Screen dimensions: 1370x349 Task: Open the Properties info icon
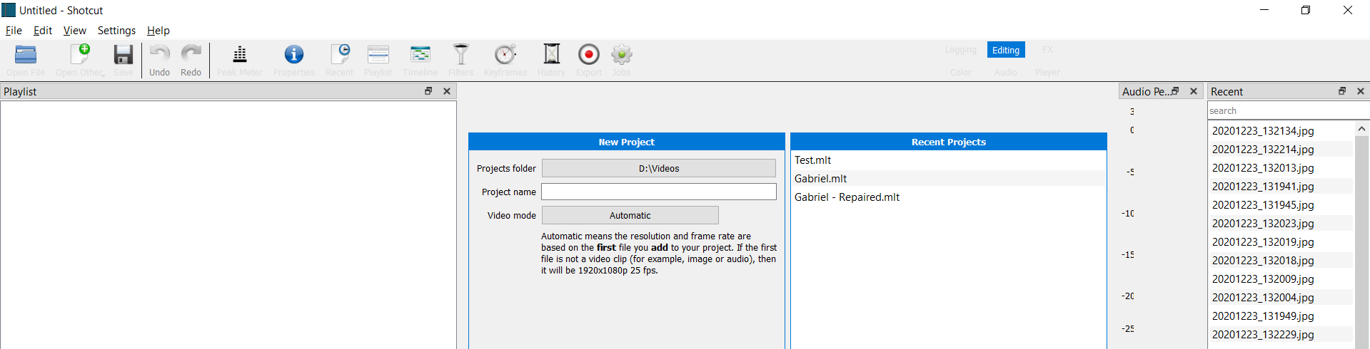tap(294, 54)
